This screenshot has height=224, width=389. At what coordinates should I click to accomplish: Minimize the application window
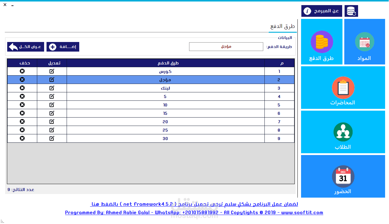pos(12,5)
